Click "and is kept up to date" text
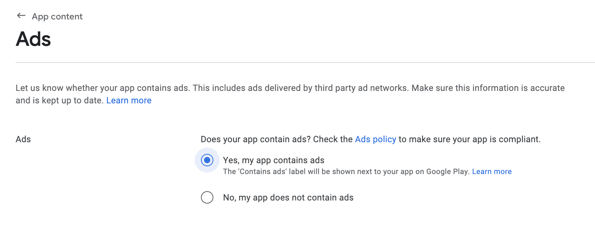This screenshot has width=595, height=251. pos(59,100)
